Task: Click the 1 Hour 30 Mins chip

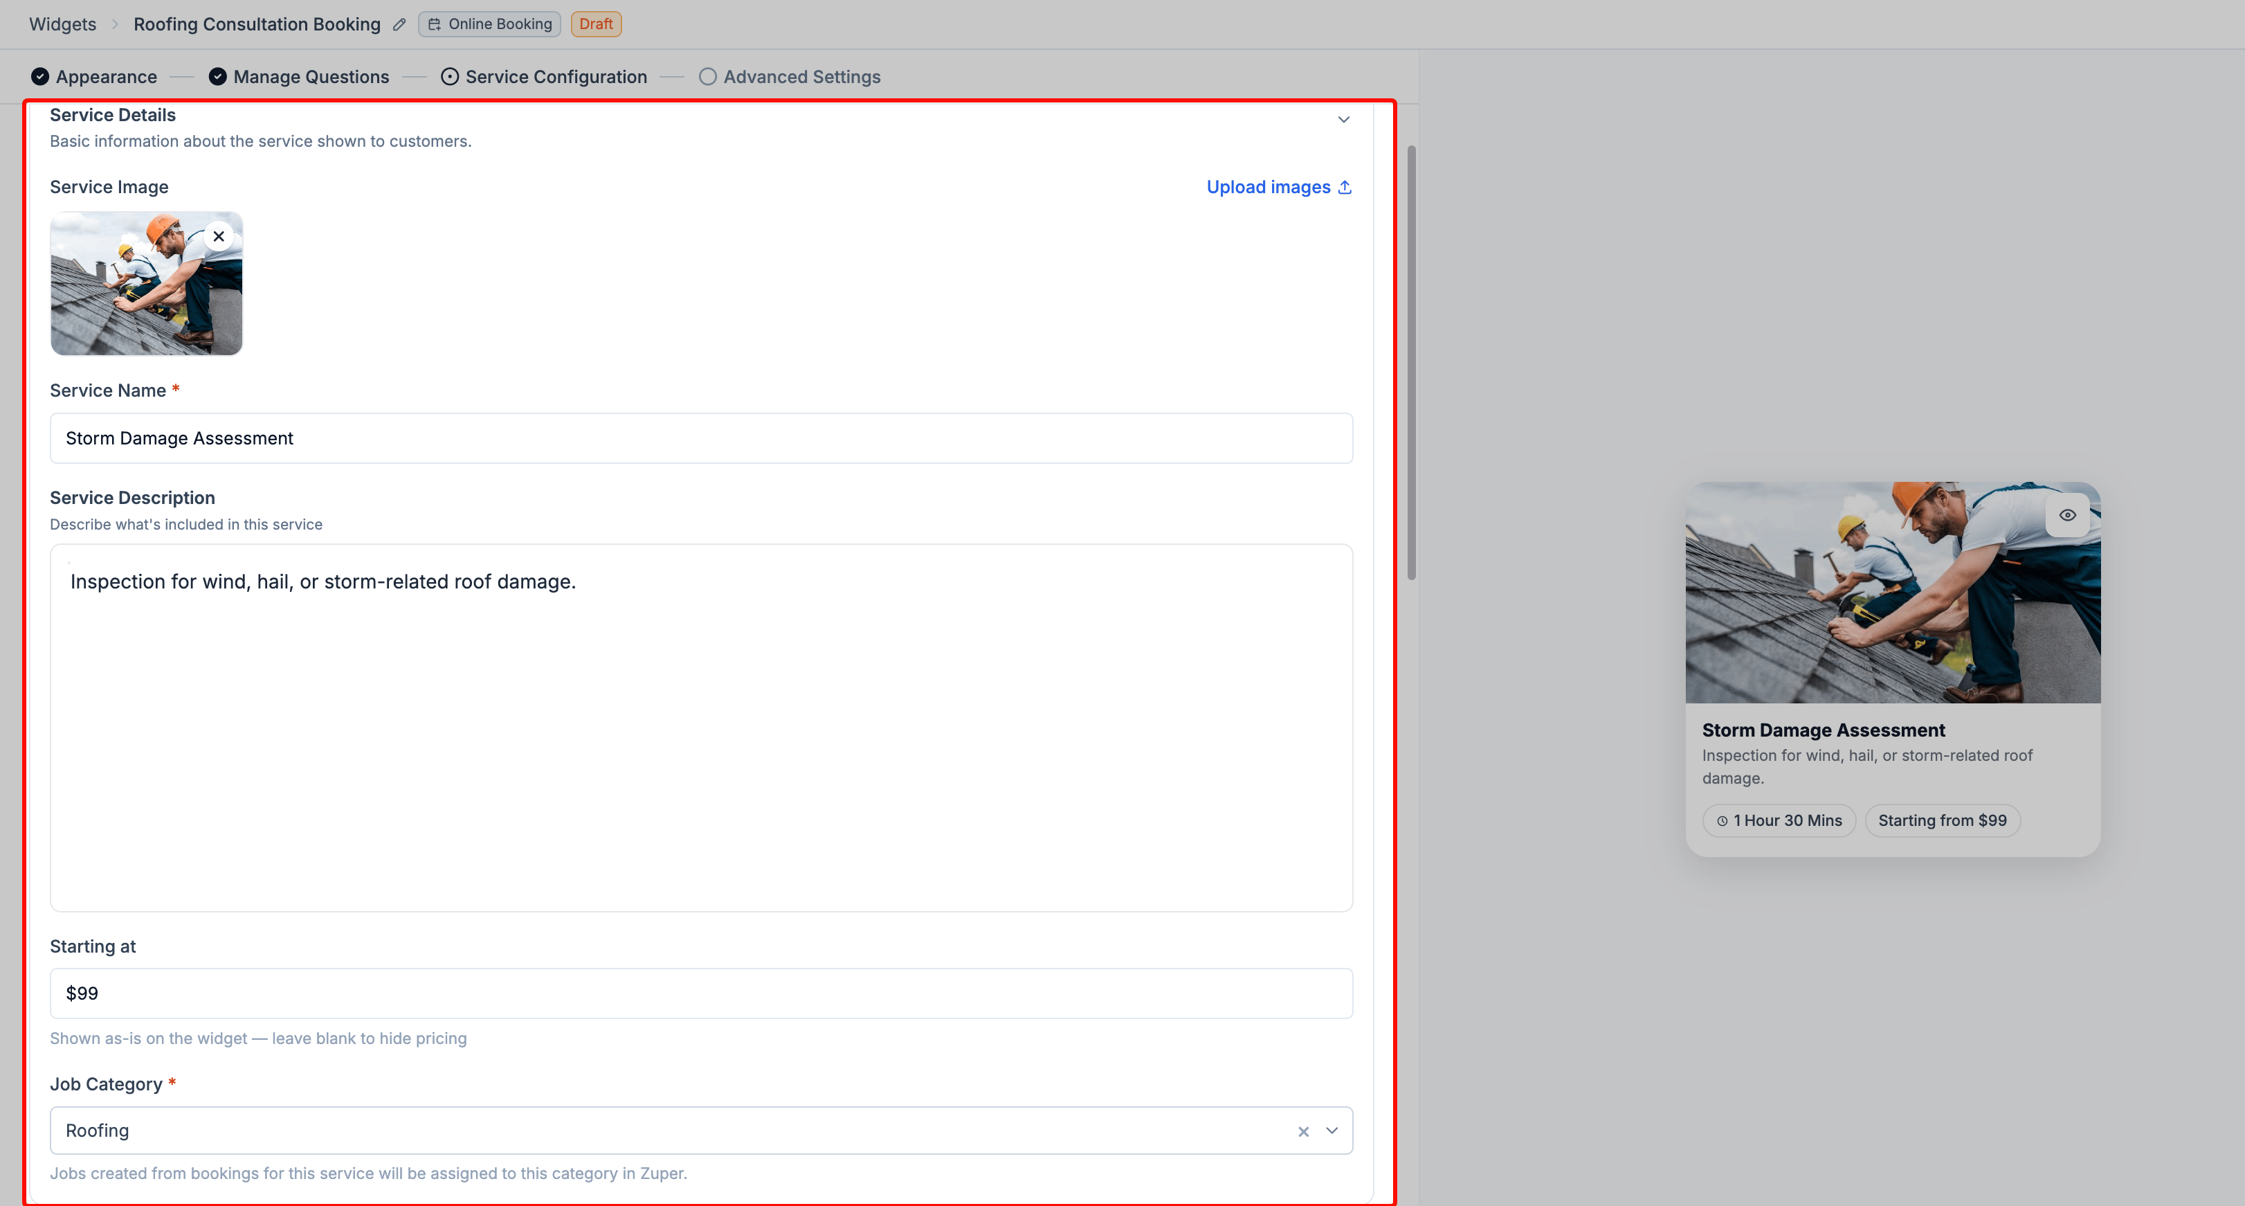Action: click(1779, 820)
